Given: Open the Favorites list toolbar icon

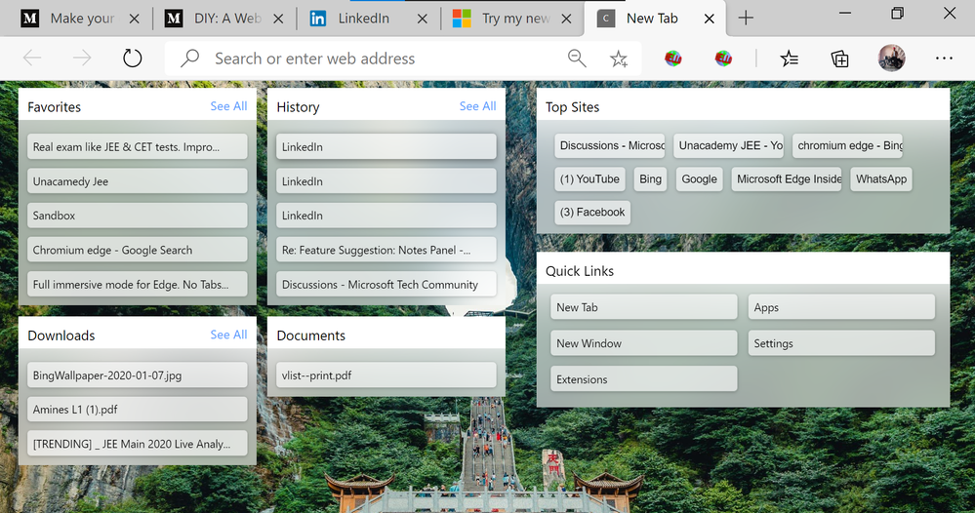Looking at the screenshot, I should pyautogui.click(x=790, y=59).
